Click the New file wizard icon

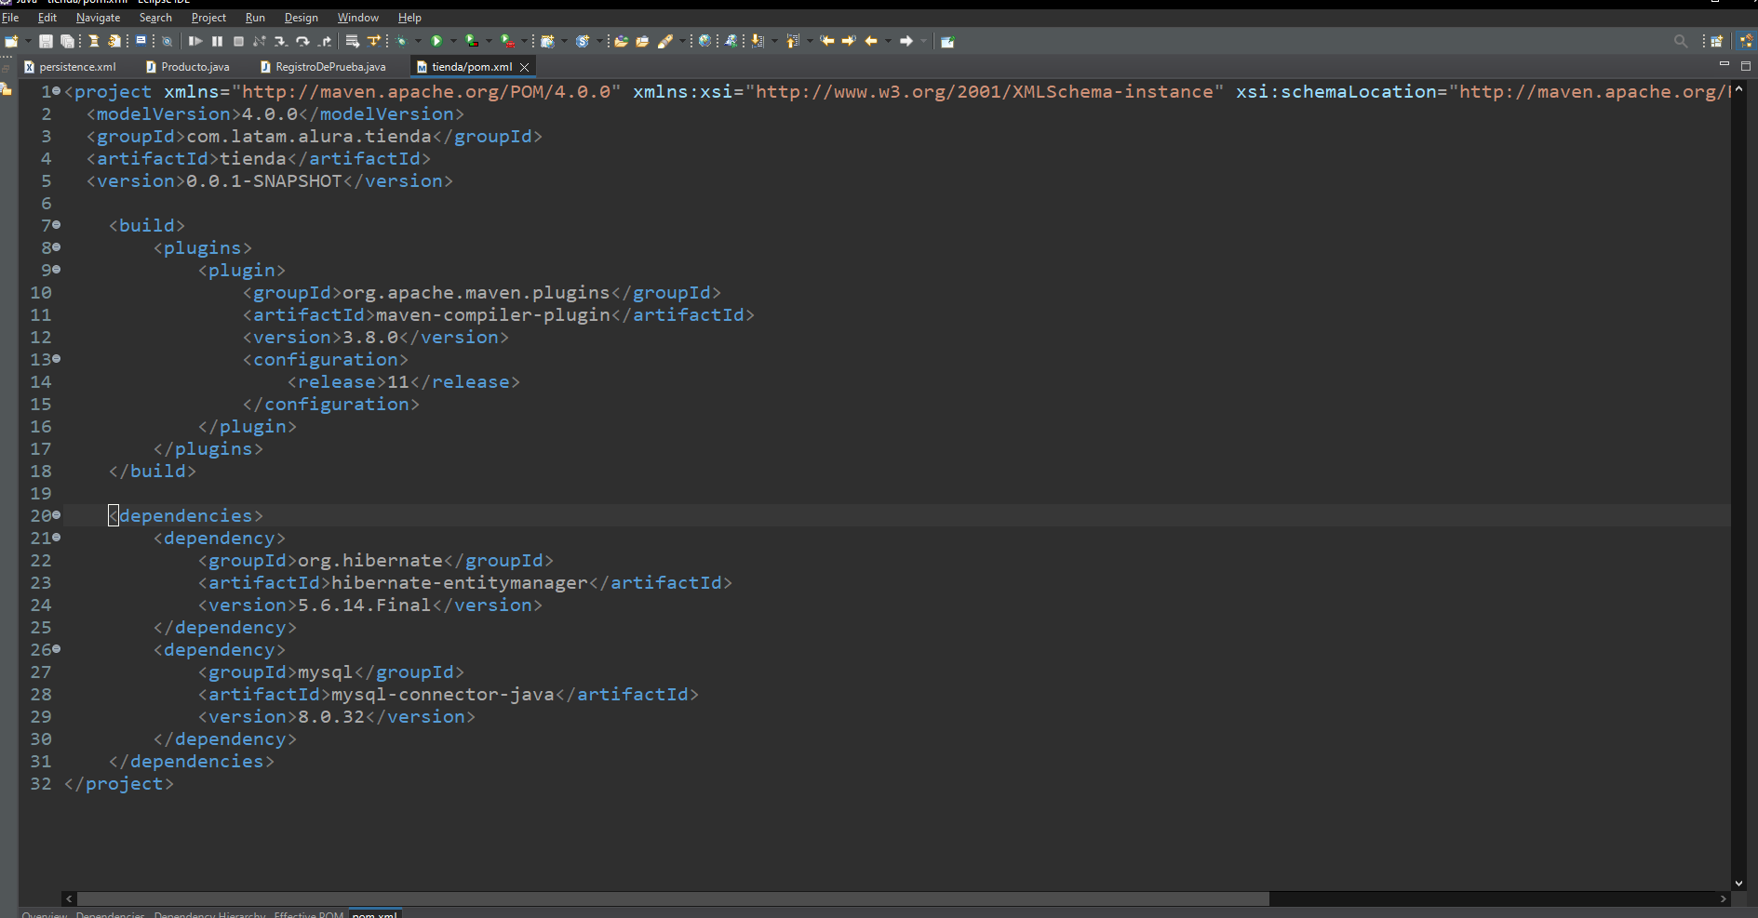click(11, 41)
